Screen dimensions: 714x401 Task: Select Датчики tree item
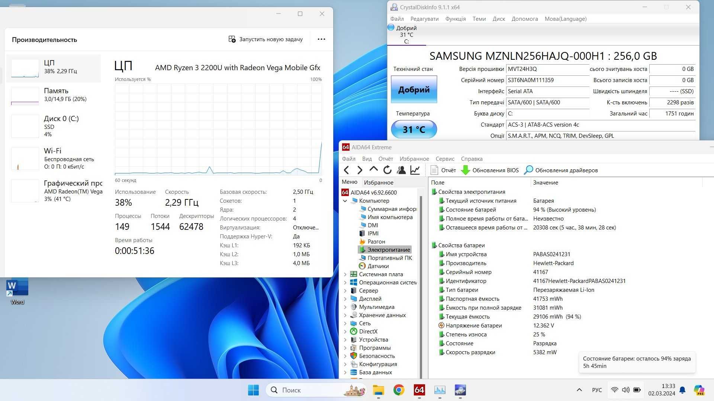[374, 266]
